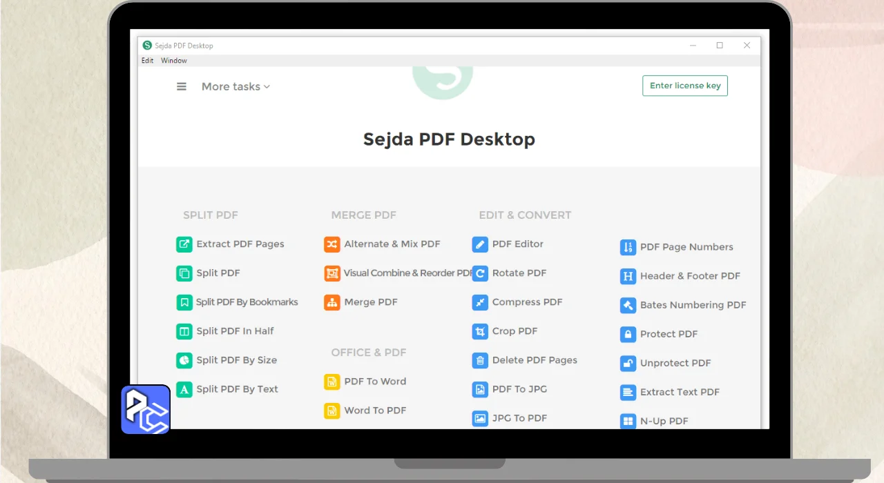Click the Protect PDF lock icon
This screenshot has width=884, height=483.
628,334
